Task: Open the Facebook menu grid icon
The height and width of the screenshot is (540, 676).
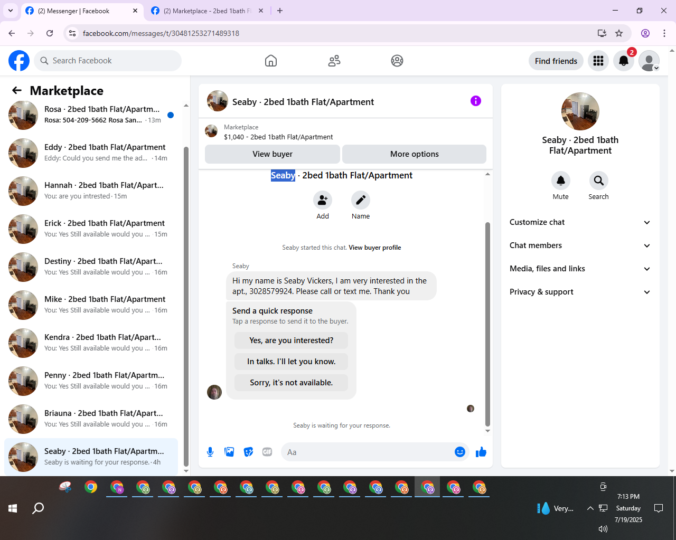Action: [598, 61]
